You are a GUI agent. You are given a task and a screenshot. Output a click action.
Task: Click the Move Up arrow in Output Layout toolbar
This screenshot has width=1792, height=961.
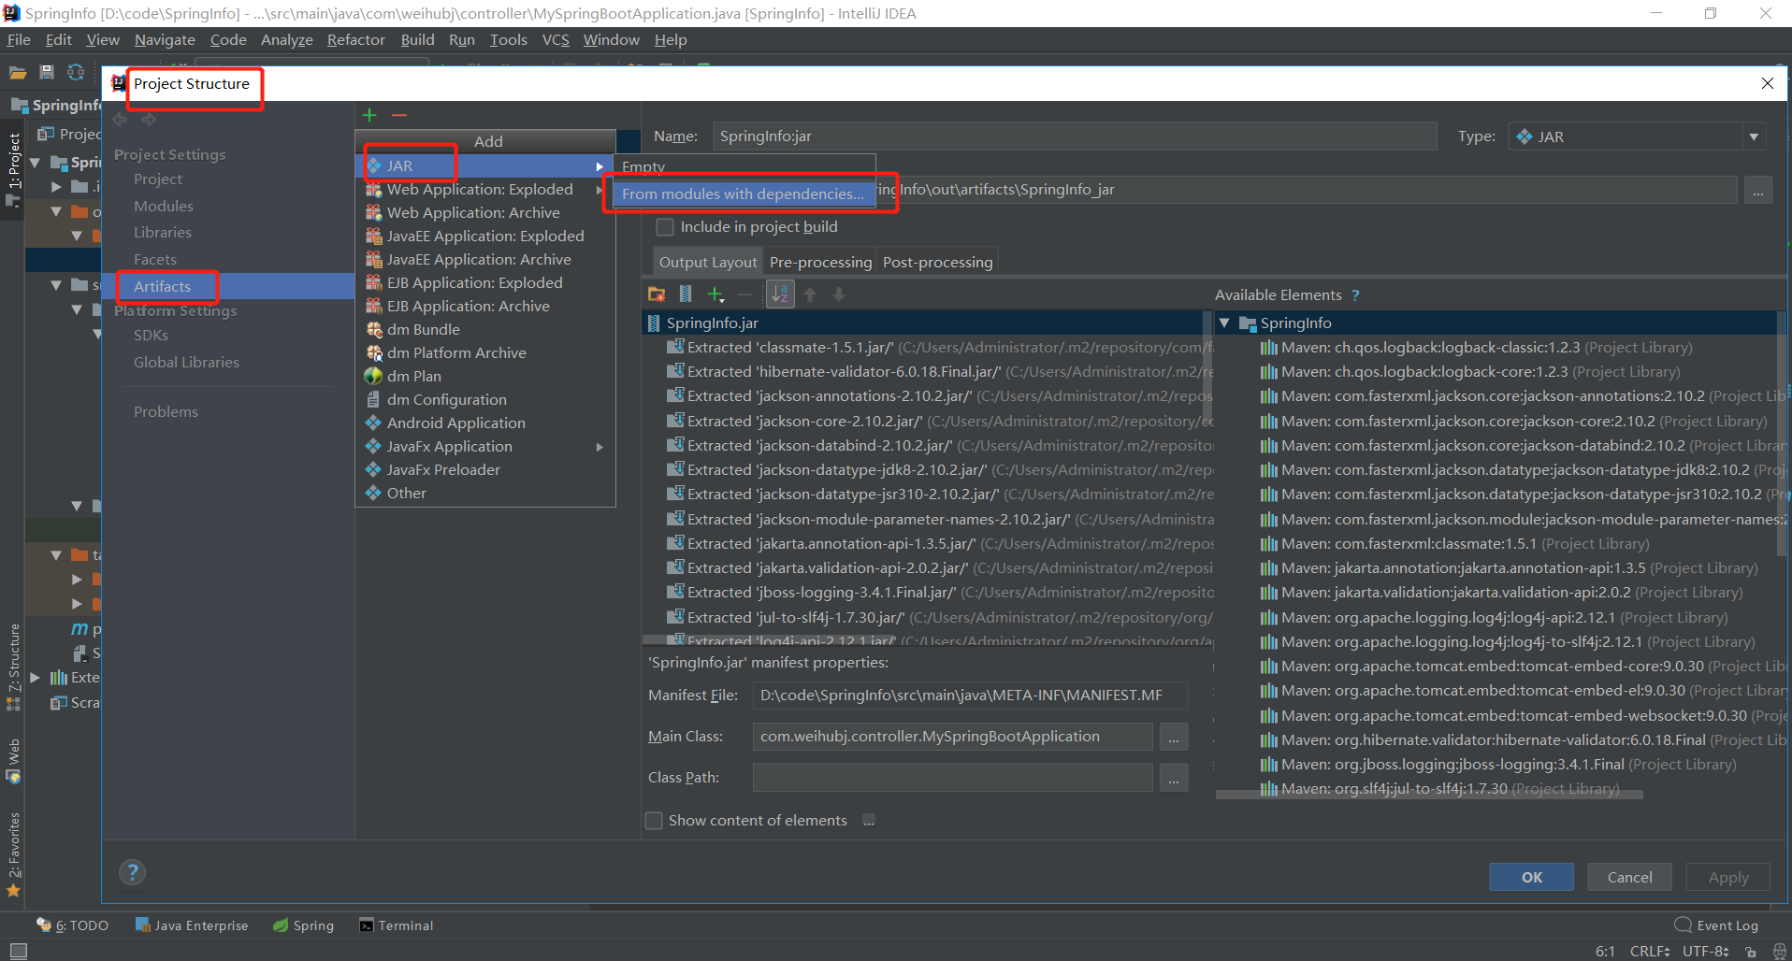coord(810,294)
